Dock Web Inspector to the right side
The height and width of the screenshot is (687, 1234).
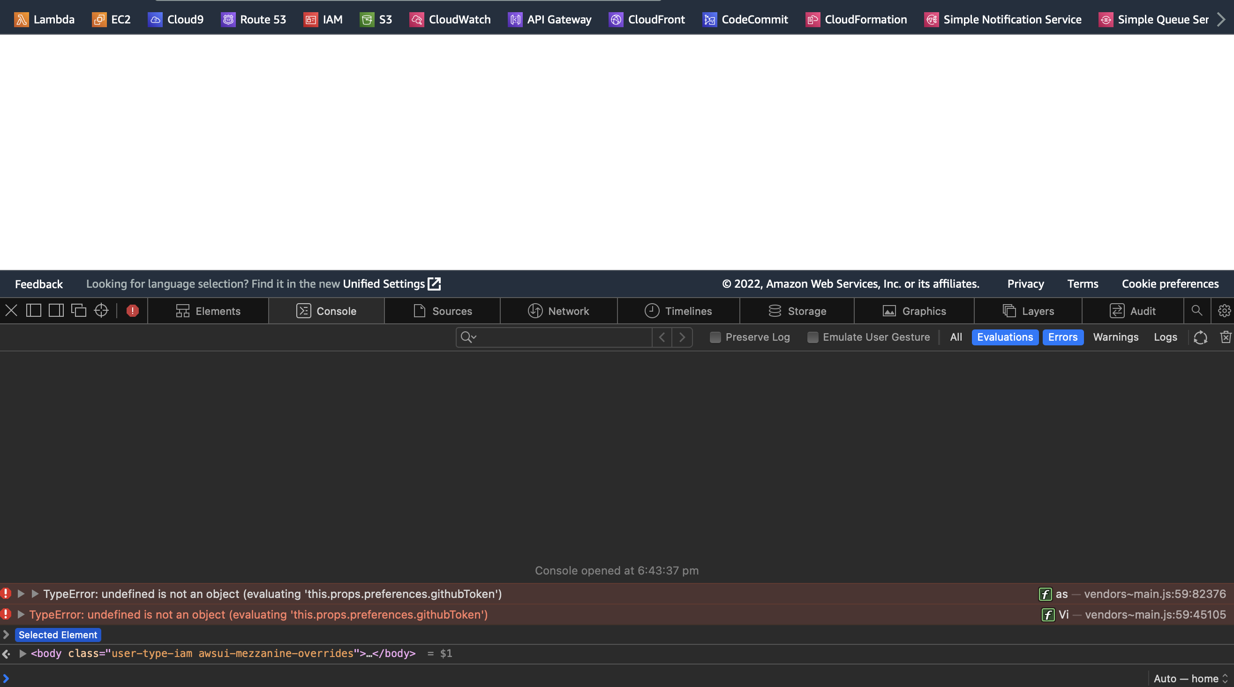pyautogui.click(x=56, y=311)
